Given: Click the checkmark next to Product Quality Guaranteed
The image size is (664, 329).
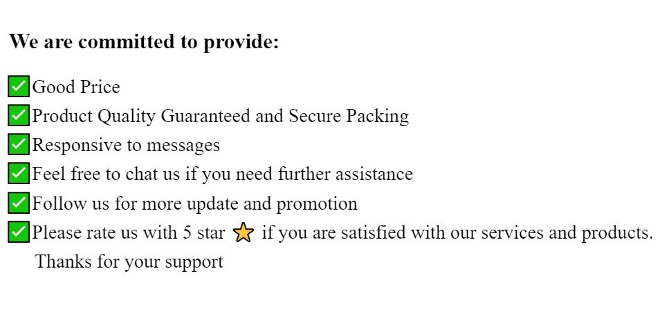Looking at the screenshot, I should click(x=19, y=116).
